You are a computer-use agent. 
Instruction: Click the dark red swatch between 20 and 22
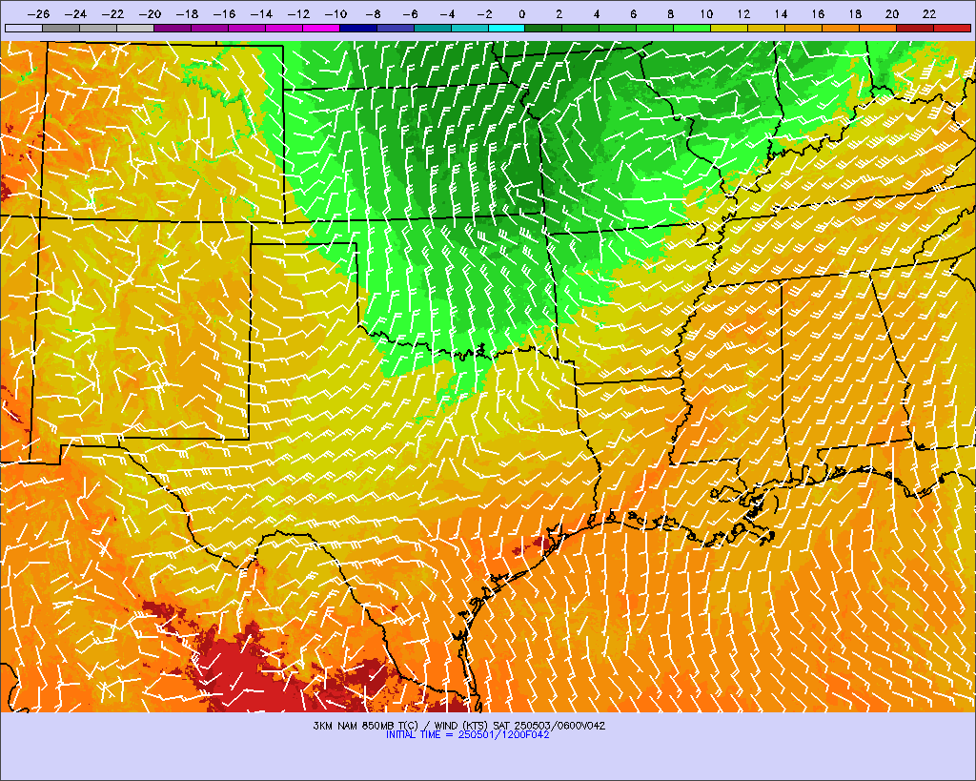[915, 28]
